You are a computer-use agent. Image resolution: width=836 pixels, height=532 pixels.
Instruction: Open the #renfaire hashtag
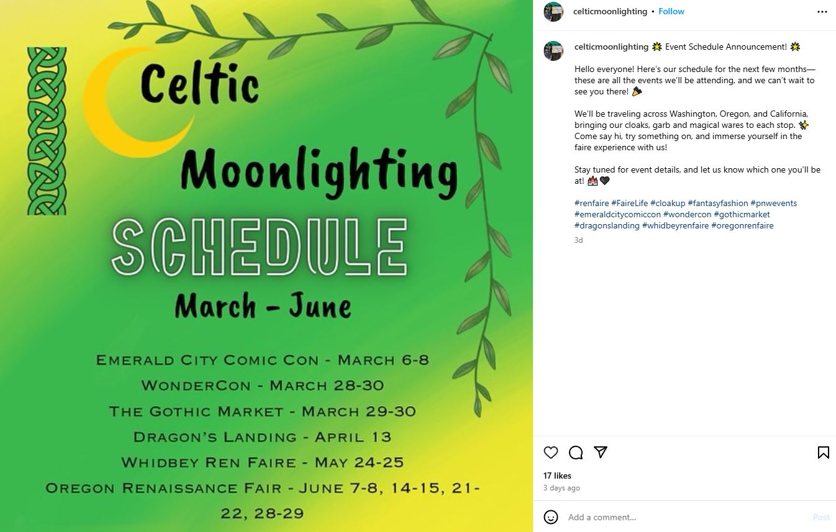pyautogui.click(x=591, y=203)
